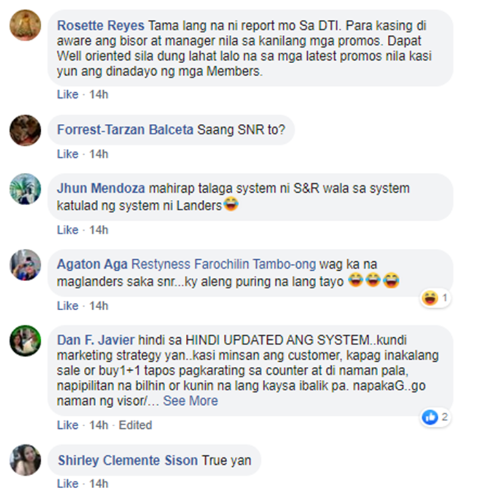Click the laughing reaction icon on Agaton's comment
This screenshot has width=484, height=501.
click(x=430, y=298)
